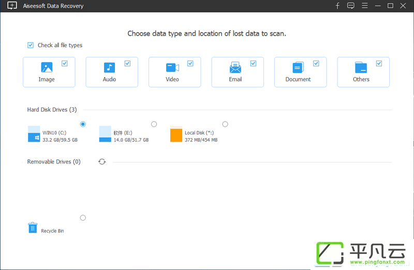Toggle the Check all file types checkbox

pos(31,45)
